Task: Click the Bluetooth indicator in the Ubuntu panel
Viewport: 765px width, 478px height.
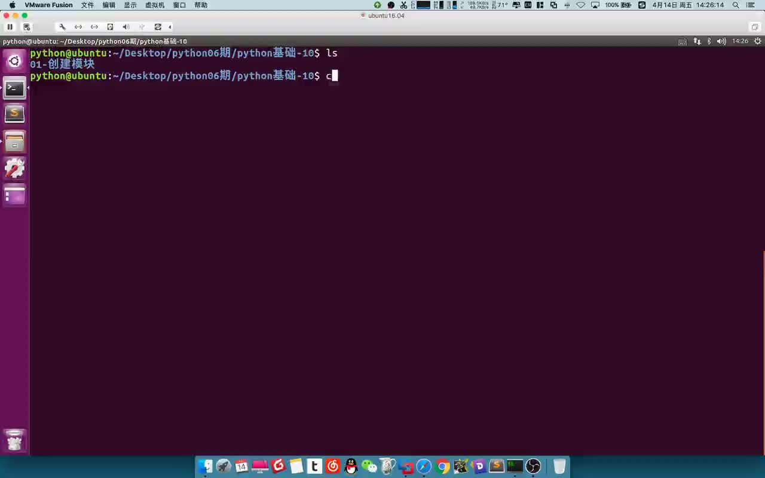Action: coord(709,41)
